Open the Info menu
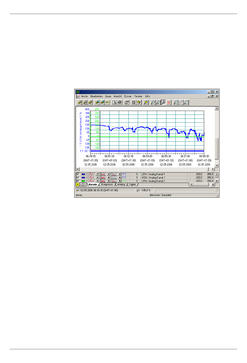This screenshot has height=363, width=247. coord(147,96)
